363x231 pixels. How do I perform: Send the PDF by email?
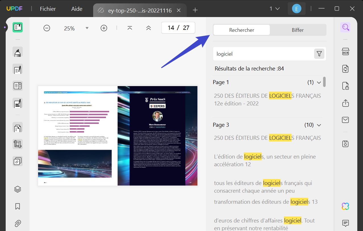point(345,120)
